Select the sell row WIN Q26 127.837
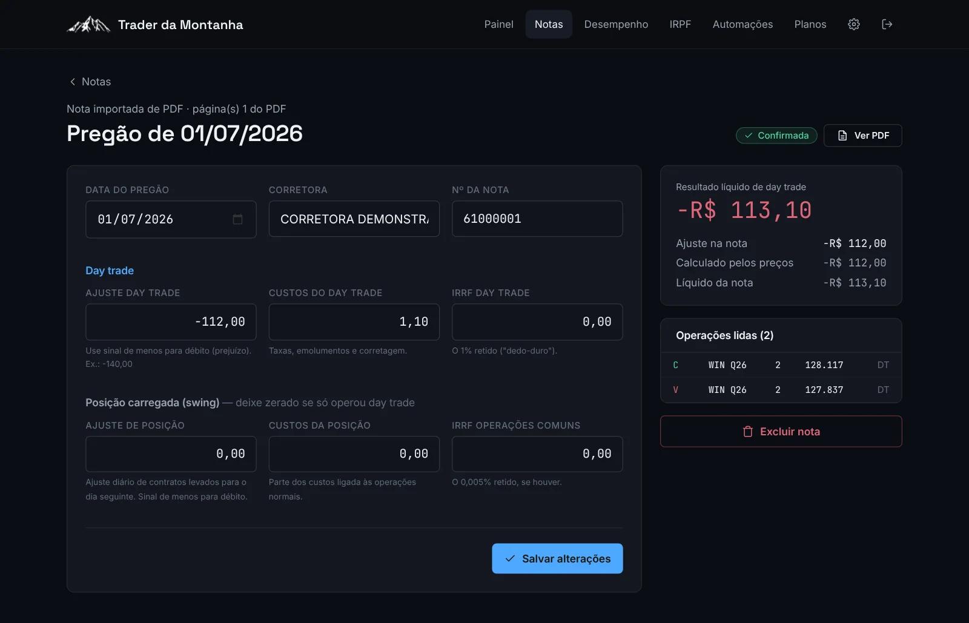 point(781,390)
